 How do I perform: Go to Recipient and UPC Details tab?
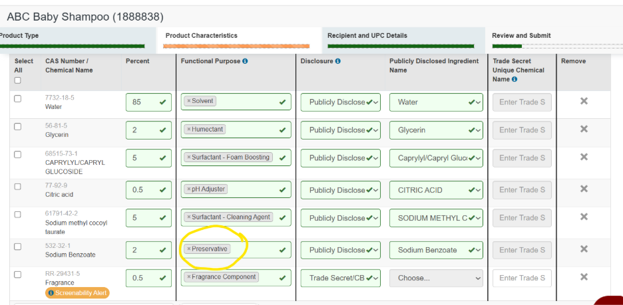tap(367, 36)
